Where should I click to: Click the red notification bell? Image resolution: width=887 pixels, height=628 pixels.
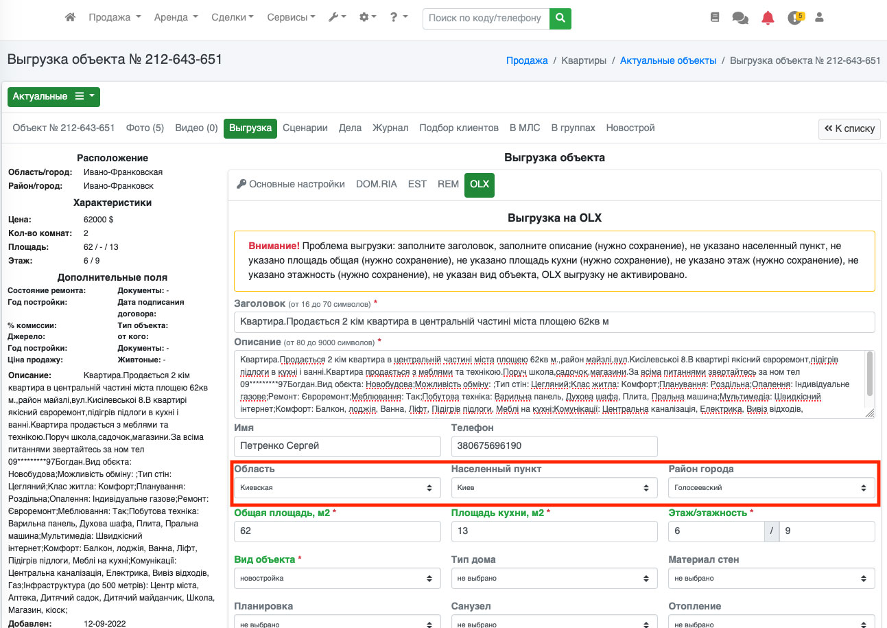click(x=768, y=18)
